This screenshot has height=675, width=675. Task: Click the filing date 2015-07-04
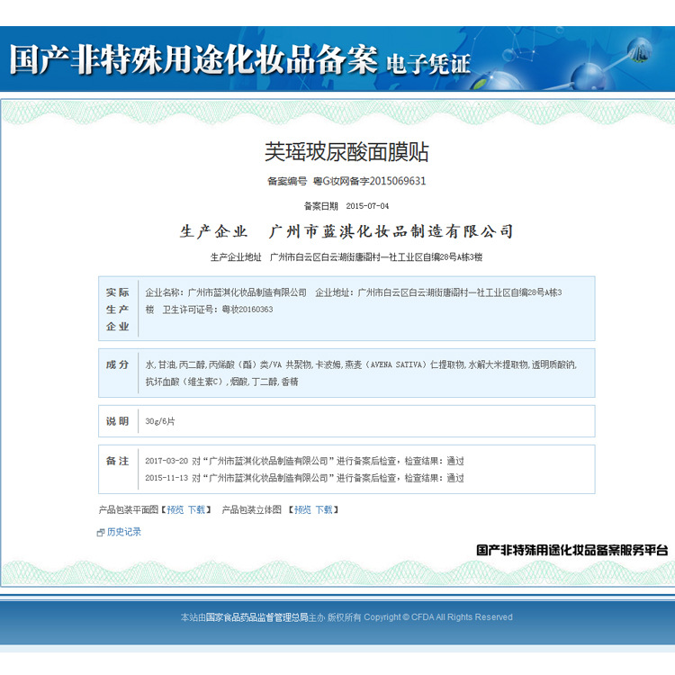click(x=367, y=206)
